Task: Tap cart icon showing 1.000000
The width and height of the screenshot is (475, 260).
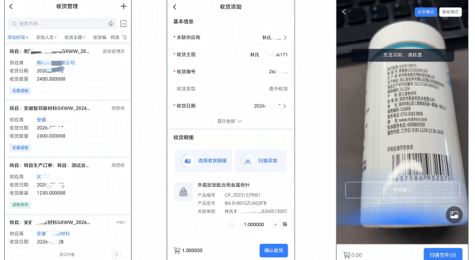Action: pyautogui.click(x=176, y=251)
